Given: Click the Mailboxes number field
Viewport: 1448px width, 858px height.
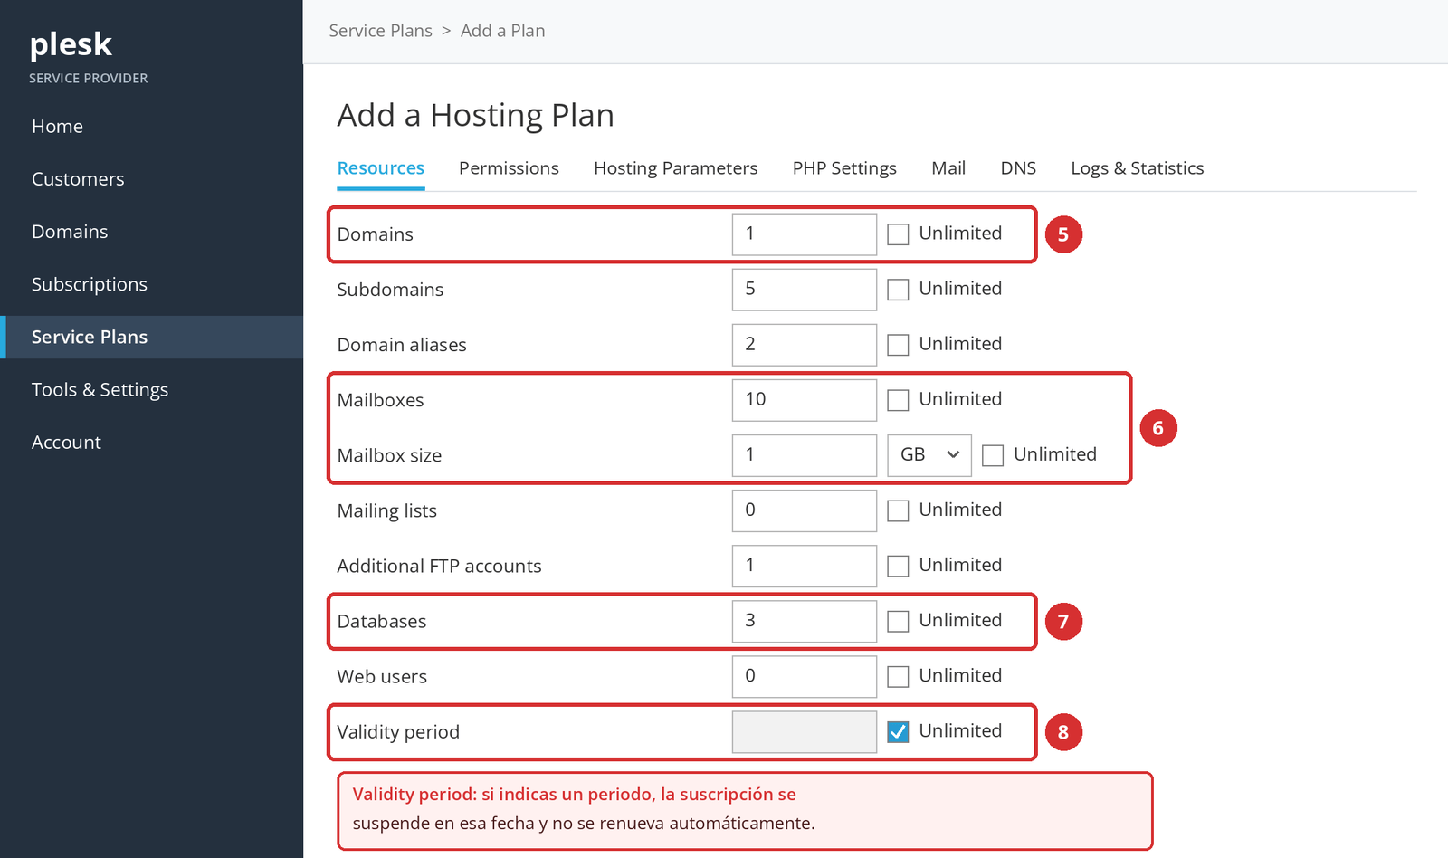Looking at the screenshot, I should pos(805,400).
